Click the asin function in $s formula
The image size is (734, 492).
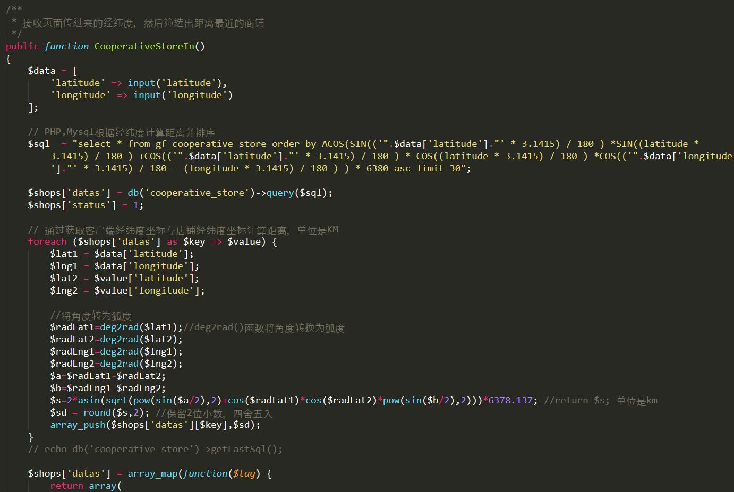point(89,400)
